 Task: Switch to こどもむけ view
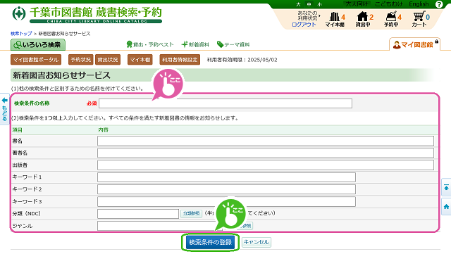coord(388,4)
